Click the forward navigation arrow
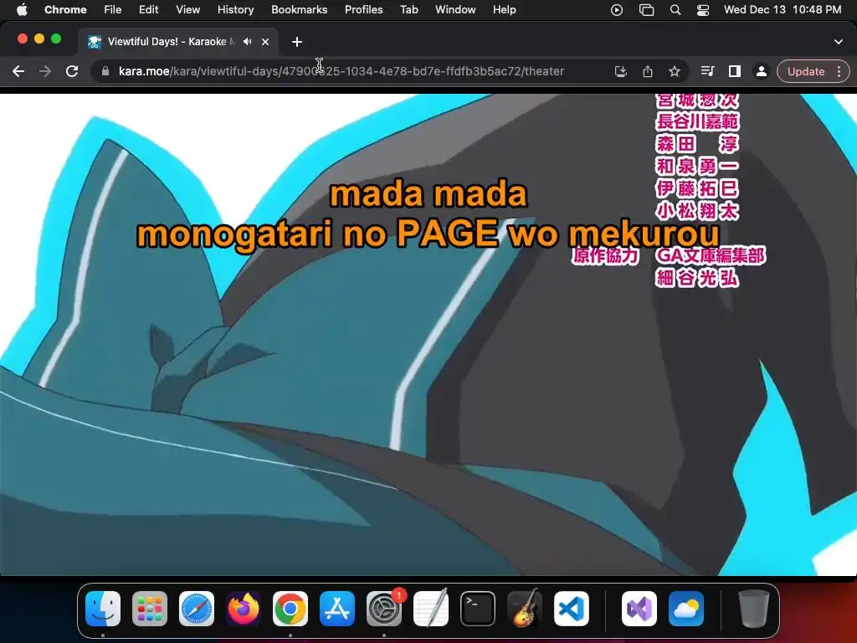The height and width of the screenshot is (643, 857). 45,71
